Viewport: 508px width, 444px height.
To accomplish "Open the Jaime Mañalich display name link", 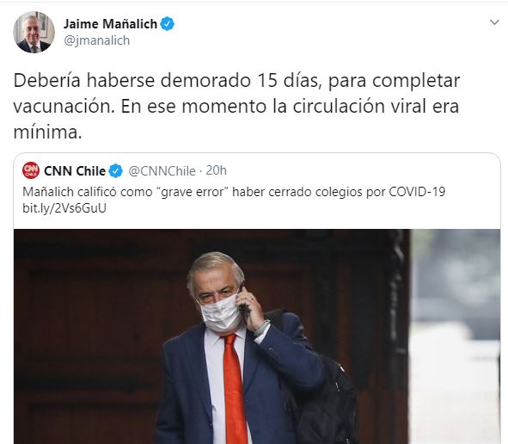I will coord(110,24).
